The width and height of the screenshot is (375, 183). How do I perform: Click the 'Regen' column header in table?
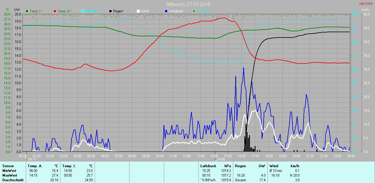tap(241, 166)
